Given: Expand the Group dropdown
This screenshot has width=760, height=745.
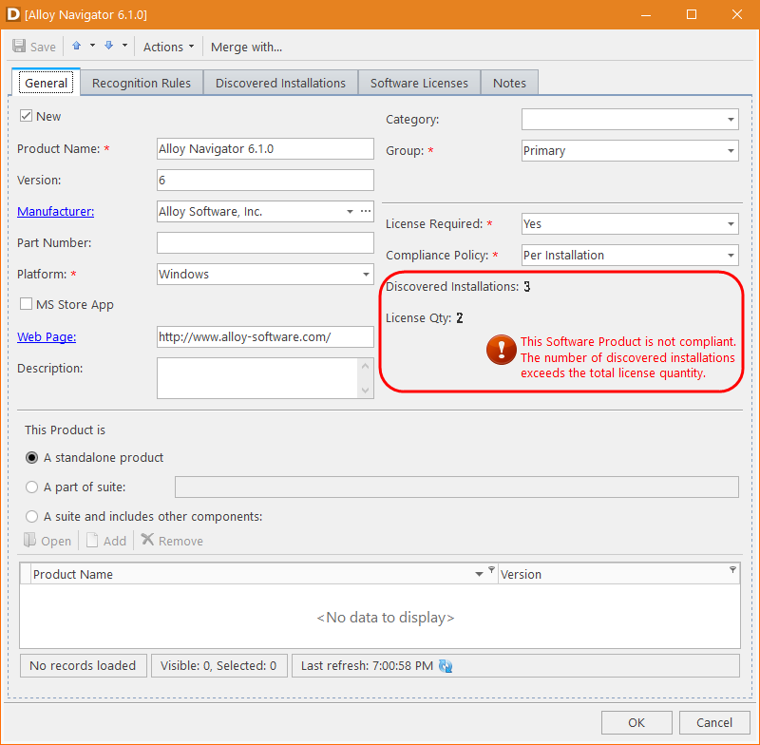Looking at the screenshot, I should coord(731,151).
